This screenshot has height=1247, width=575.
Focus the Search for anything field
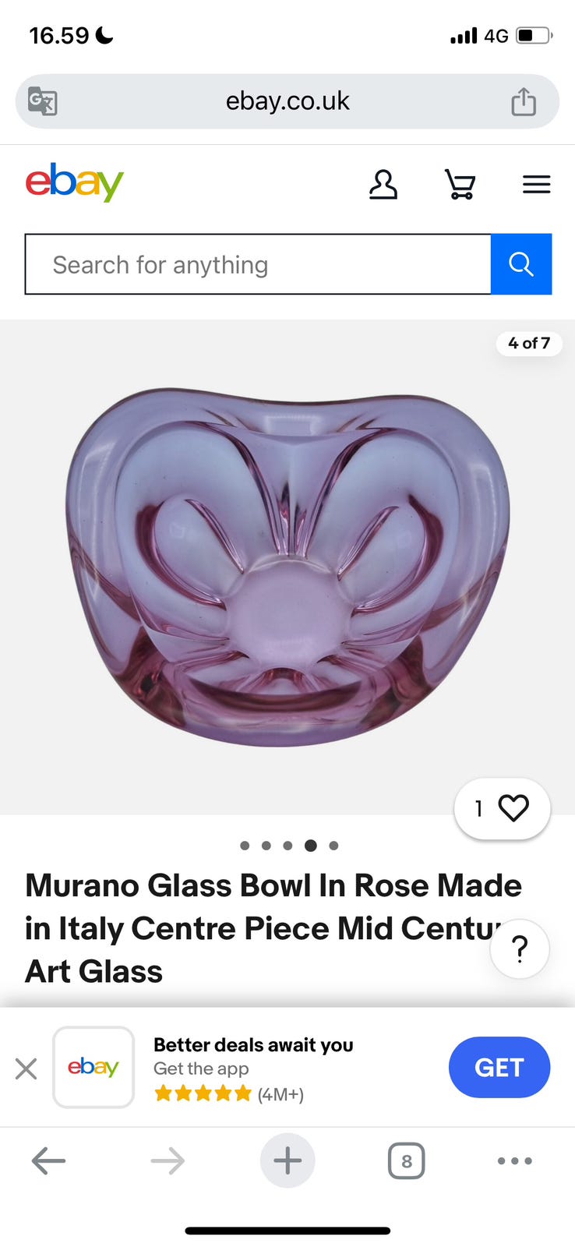click(x=258, y=264)
